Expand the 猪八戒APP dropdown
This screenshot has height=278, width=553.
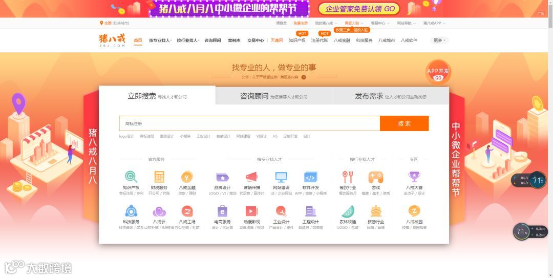(x=434, y=23)
